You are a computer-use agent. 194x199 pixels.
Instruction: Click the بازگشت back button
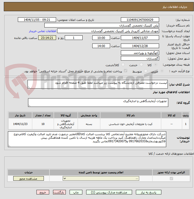point(59,192)
